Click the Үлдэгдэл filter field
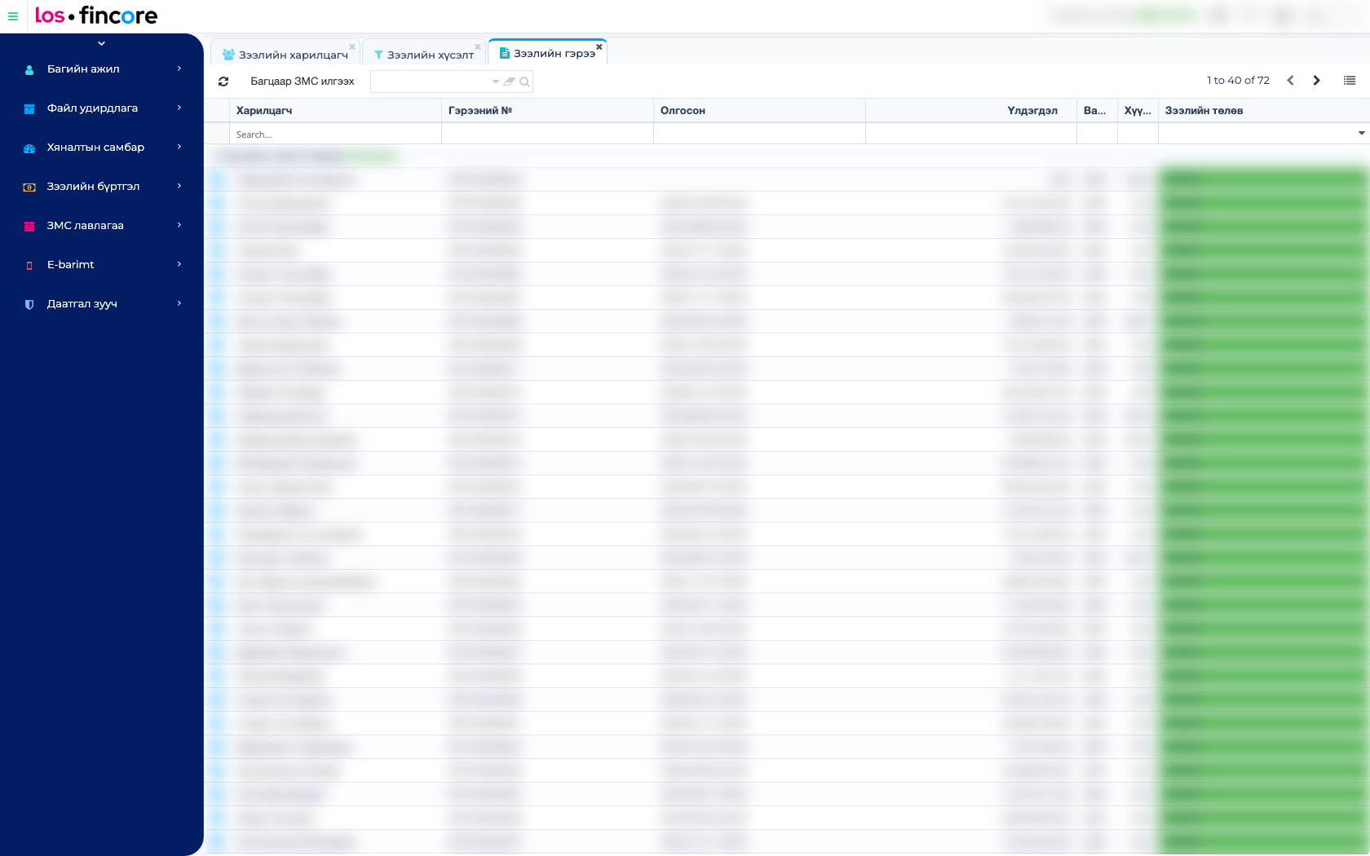 click(971, 134)
